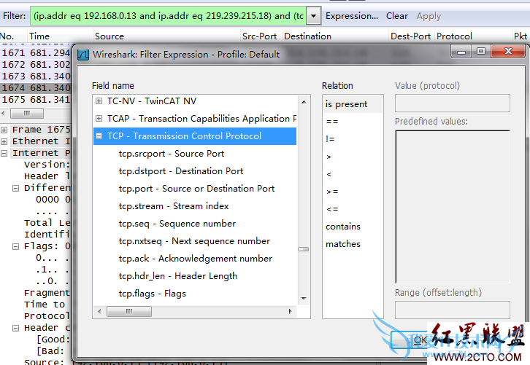Image resolution: width=530 pixels, height=365 pixels.
Task: Choose the 'is present' relation
Action: pyautogui.click(x=353, y=104)
